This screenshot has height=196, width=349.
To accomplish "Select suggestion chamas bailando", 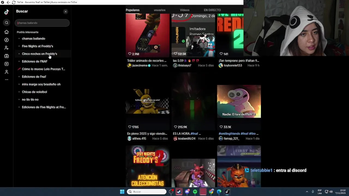I will (34, 39).
